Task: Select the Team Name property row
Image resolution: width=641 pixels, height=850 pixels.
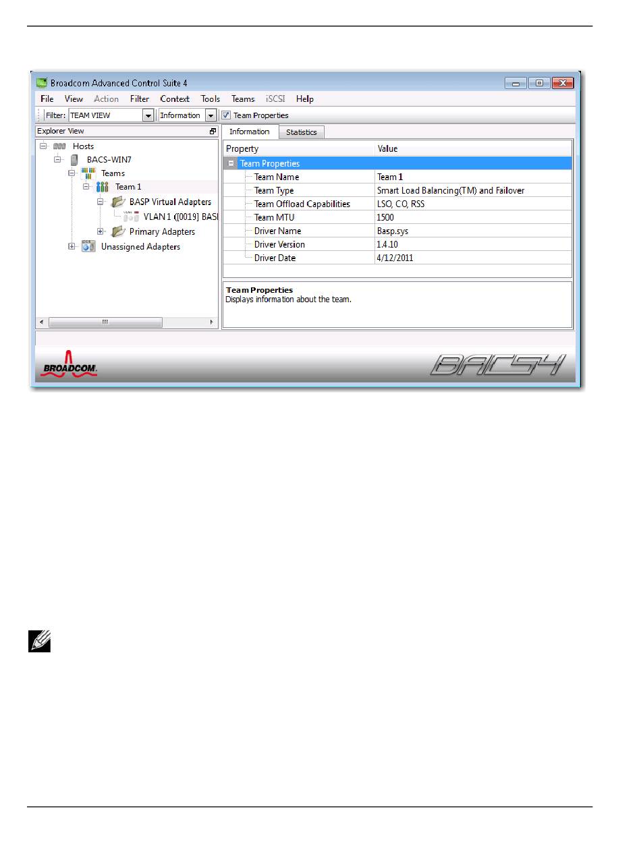Action: point(397,177)
